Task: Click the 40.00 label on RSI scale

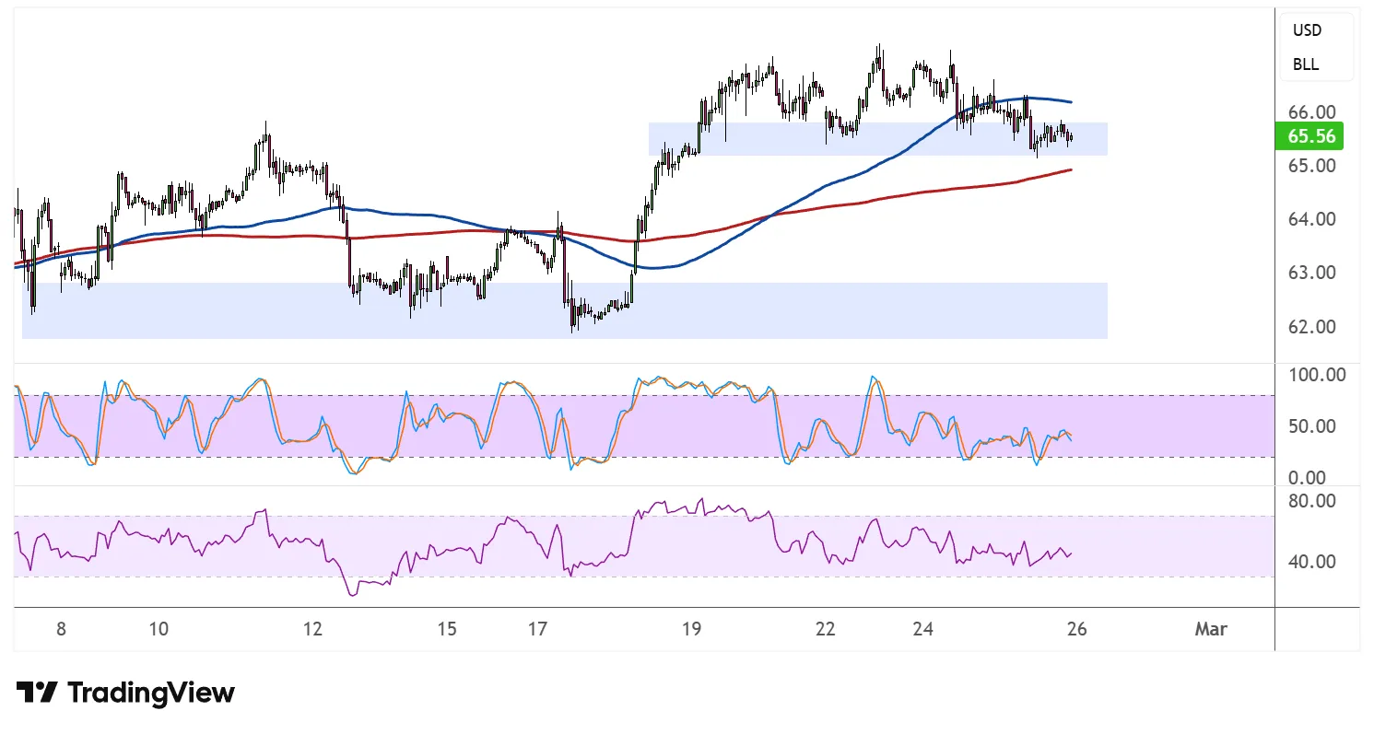Action: pos(1311,562)
